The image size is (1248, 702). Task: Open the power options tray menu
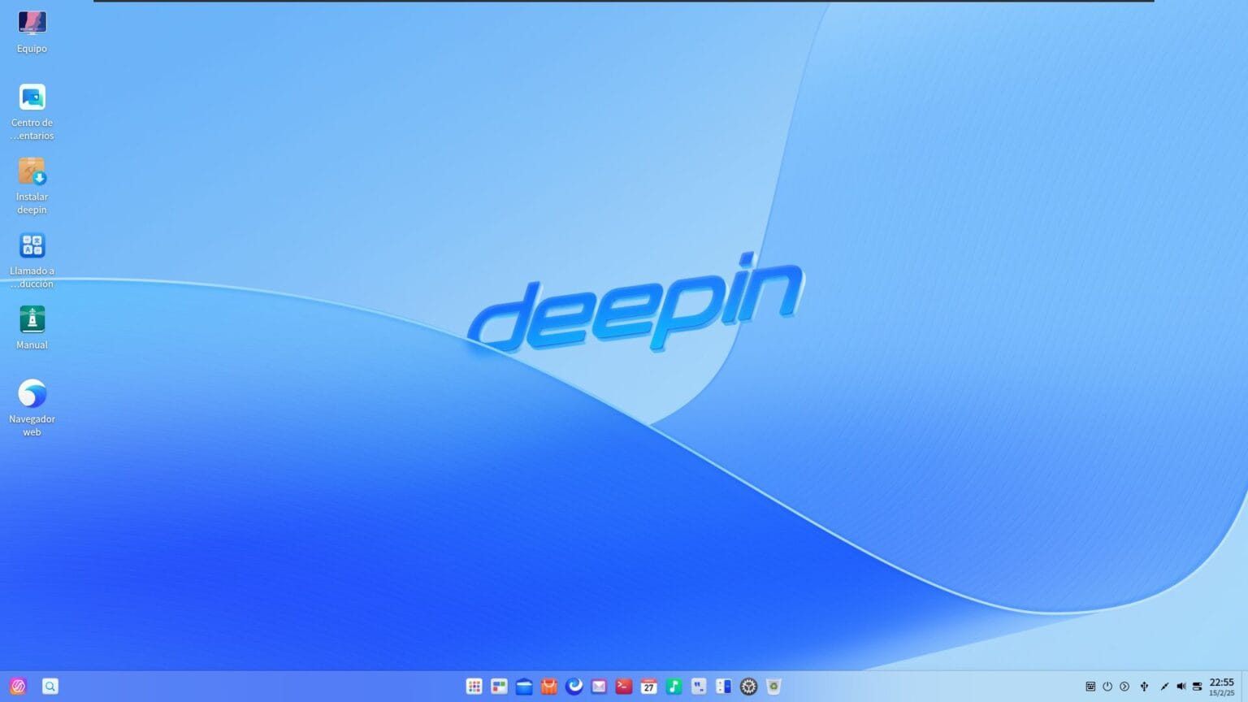[1107, 686]
